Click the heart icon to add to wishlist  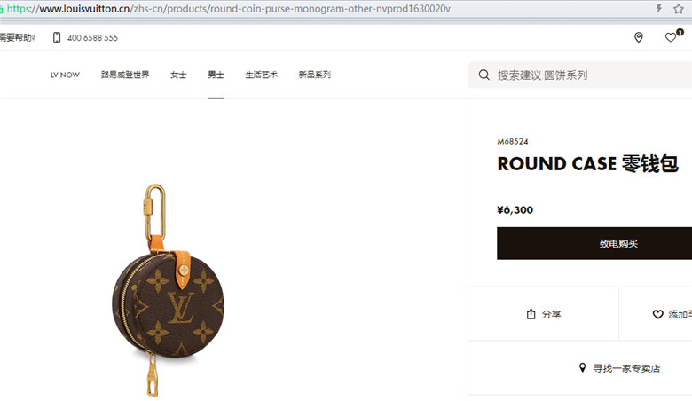pos(657,314)
